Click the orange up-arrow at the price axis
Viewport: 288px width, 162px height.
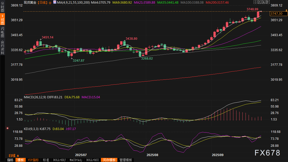286,10
